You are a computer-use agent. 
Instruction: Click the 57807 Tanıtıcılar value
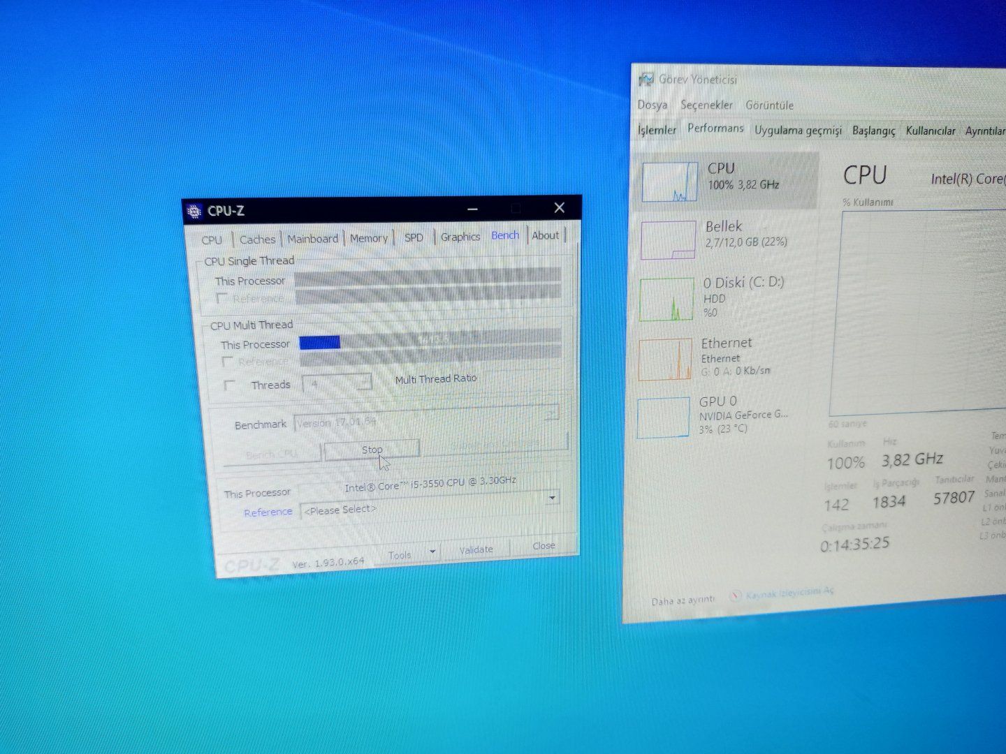[x=954, y=498]
